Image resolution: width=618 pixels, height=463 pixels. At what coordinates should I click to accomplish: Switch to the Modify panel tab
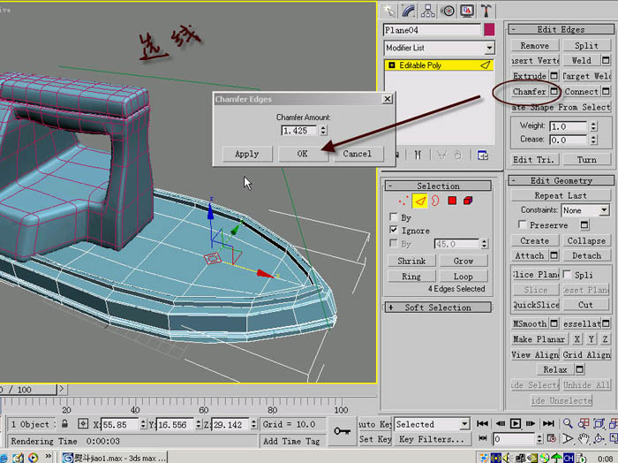409,11
